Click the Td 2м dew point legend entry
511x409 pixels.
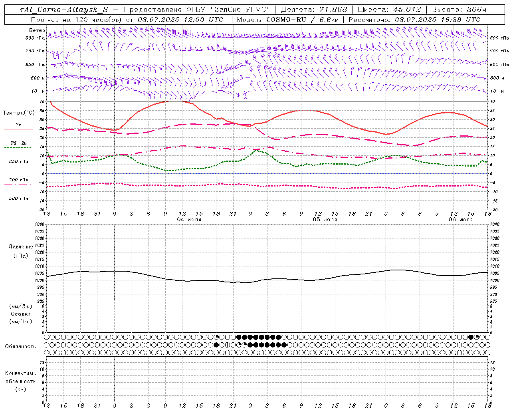click(x=18, y=143)
